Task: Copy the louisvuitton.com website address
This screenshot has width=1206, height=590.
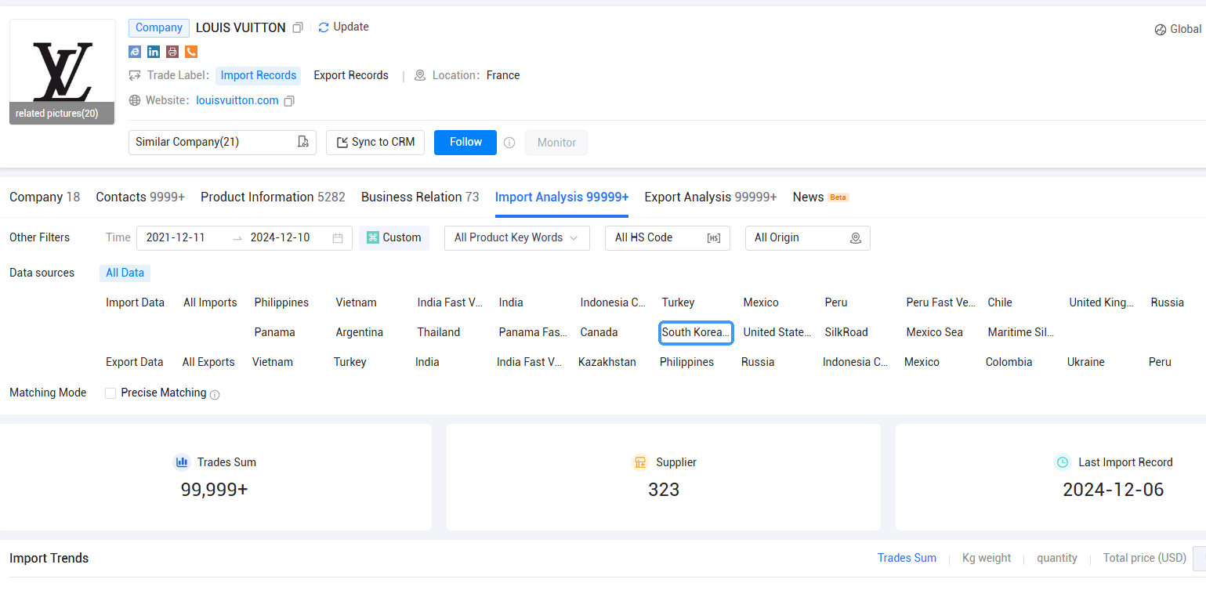Action: pos(289,101)
